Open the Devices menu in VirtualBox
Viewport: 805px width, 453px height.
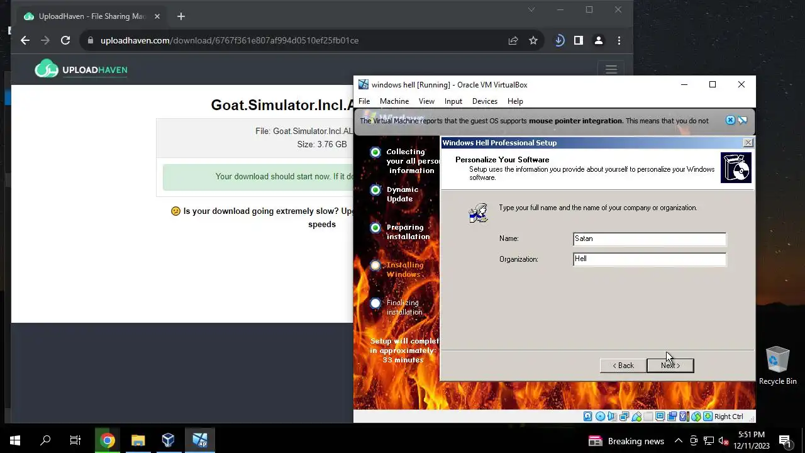tap(485, 101)
